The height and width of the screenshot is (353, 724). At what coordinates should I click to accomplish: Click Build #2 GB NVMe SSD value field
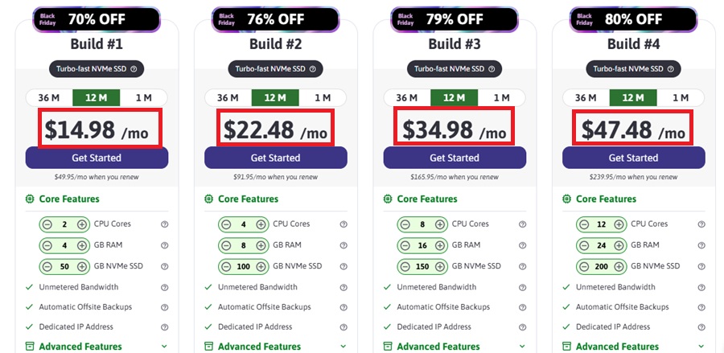tap(242, 266)
